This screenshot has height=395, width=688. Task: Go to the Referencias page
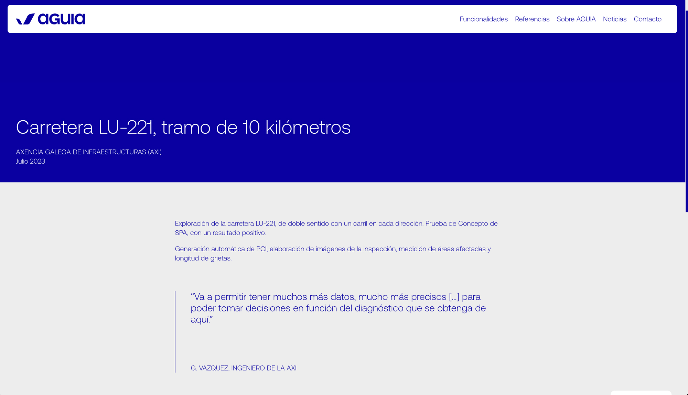tap(532, 19)
